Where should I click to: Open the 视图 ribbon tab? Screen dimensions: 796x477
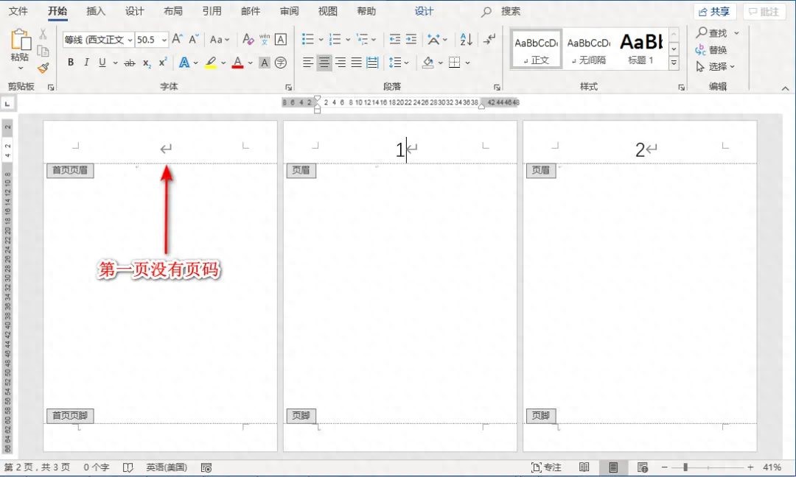coord(328,11)
